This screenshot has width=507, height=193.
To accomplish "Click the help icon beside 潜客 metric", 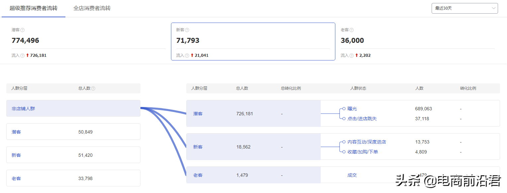I will [x=23, y=30].
